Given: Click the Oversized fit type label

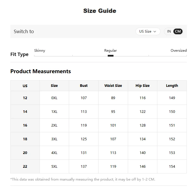Looking at the screenshot, I should tap(179, 51).
